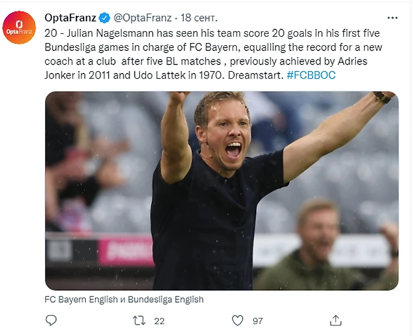Viewport: 413px width, 336px height.
Task: Click the reply speech bubble icon
Action: pyautogui.click(x=51, y=320)
